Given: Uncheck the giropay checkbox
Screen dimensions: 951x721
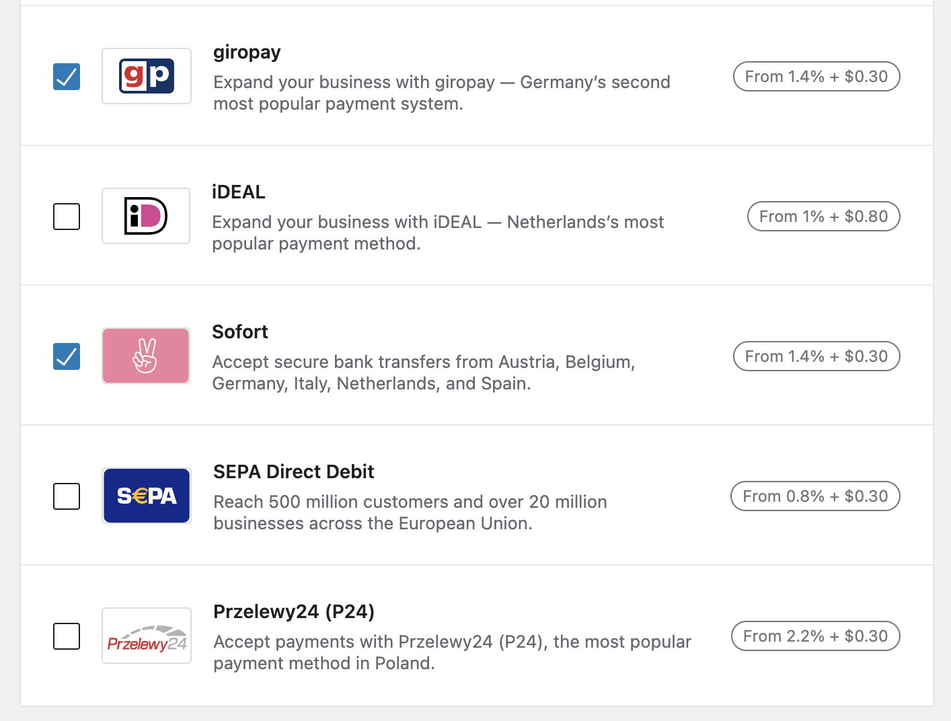Looking at the screenshot, I should pos(67,77).
